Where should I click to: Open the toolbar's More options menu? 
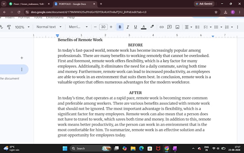(x=238, y=27)
